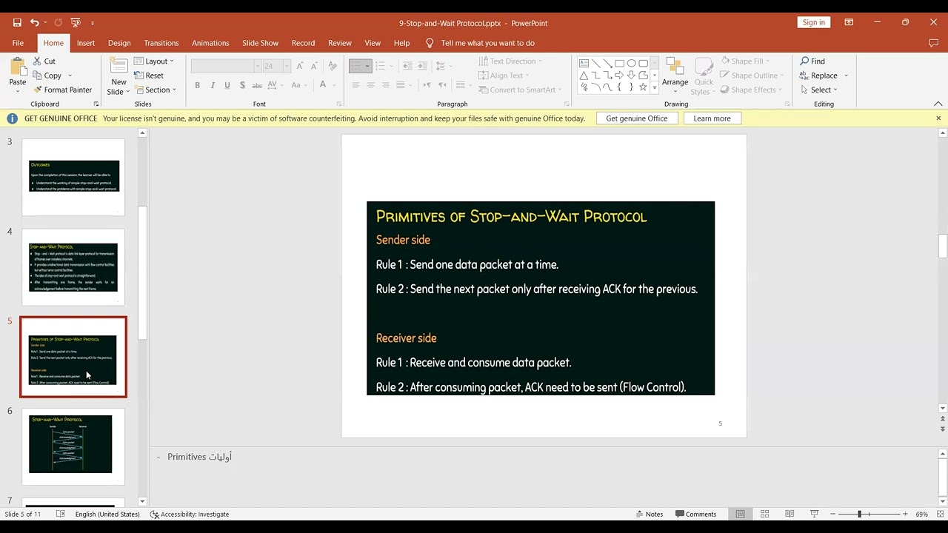Toggle Italic formatting
This screenshot has height=533, width=948.
[x=213, y=85]
